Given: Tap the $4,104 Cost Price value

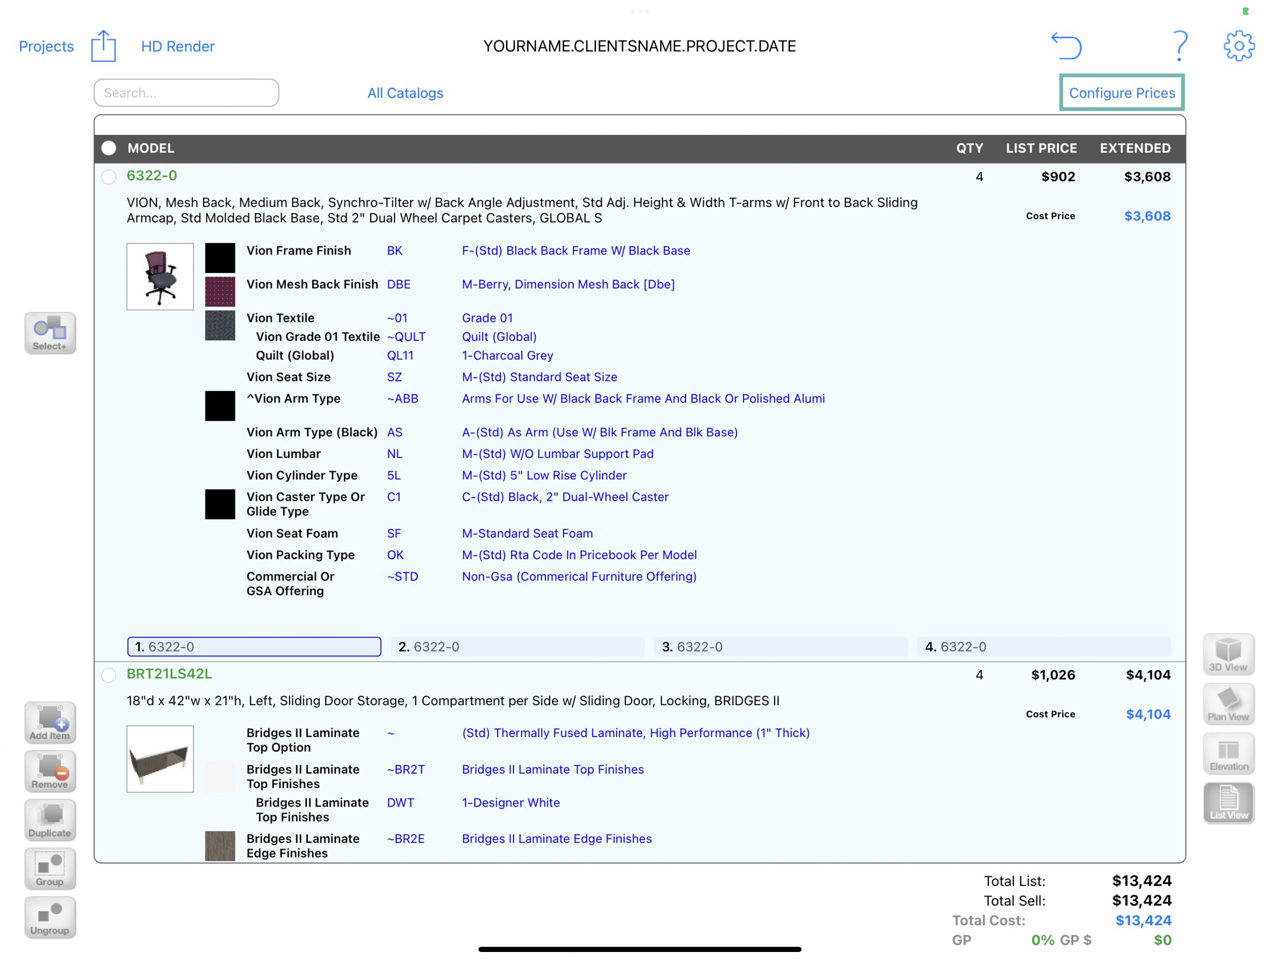Looking at the screenshot, I should click(x=1148, y=714).
